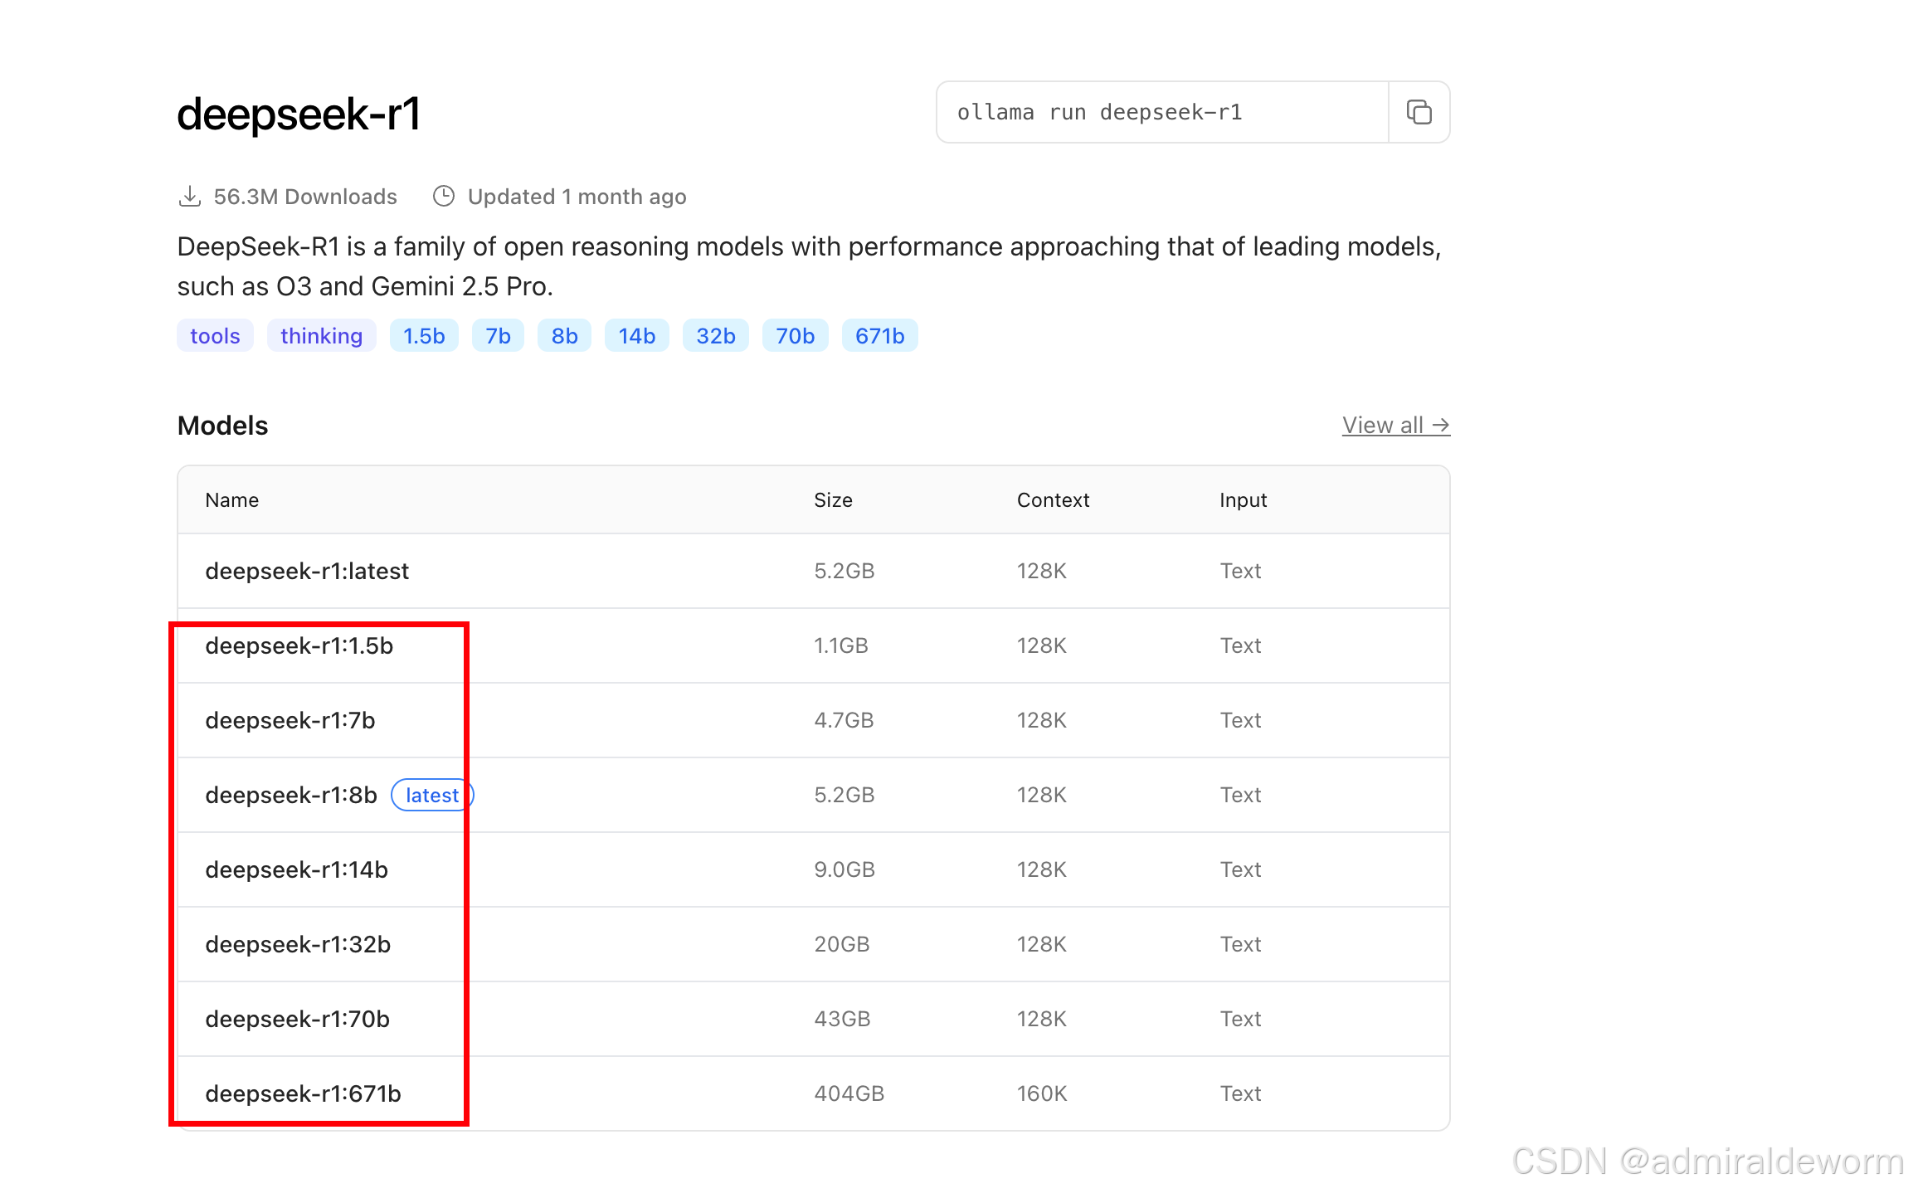Image resolution: width=1908 pixels, height=1193 pixels.
Task: Select the tools tag
Action: [x=215, y=336]
